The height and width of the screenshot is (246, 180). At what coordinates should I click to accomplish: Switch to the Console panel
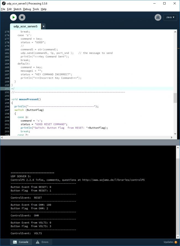pos(21,242)
